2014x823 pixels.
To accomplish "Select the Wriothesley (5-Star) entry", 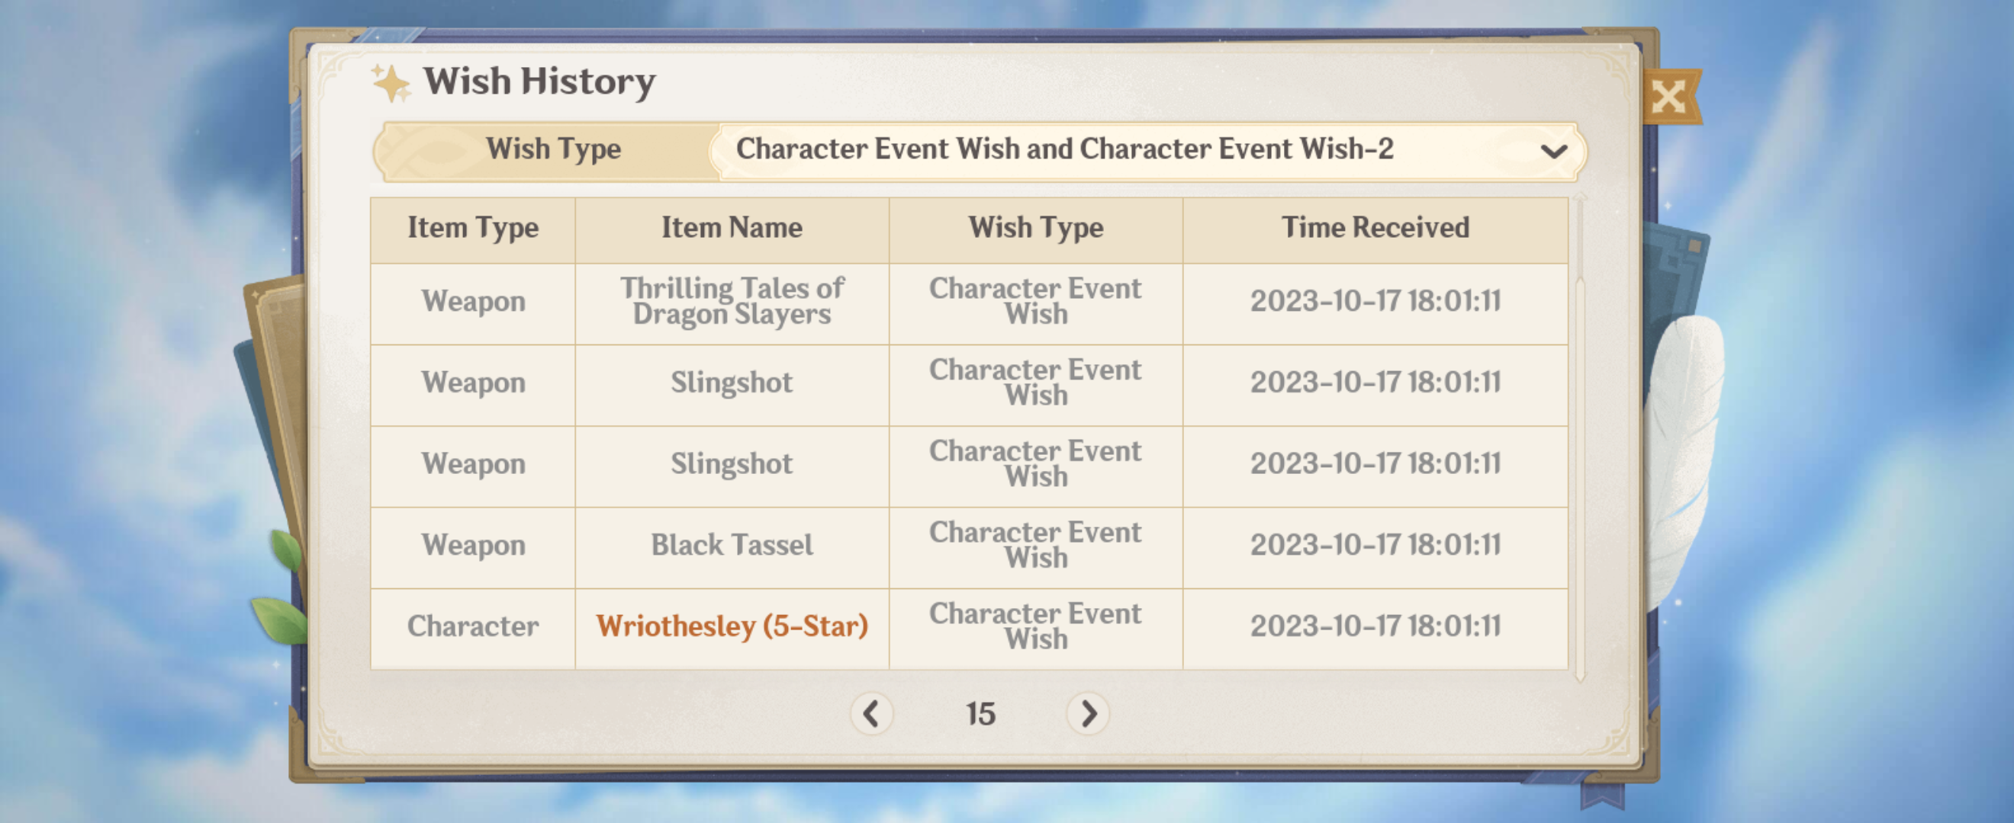I will [732, 626].
